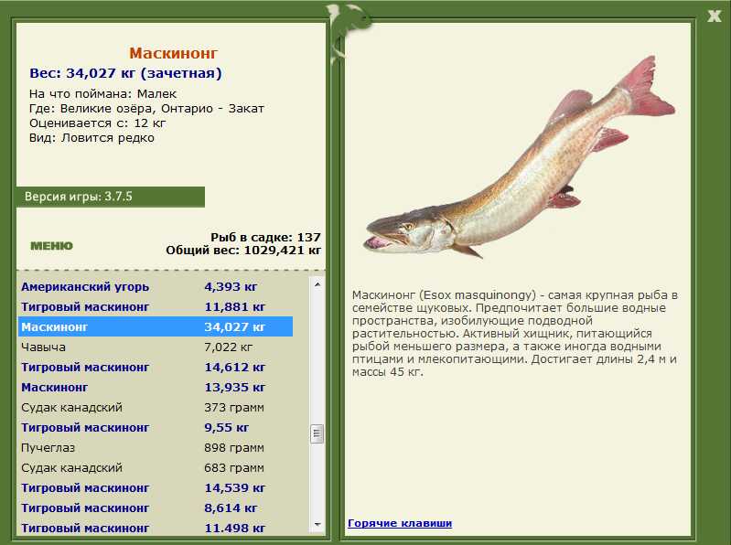Click the На что поймана: Малек line
The height and width of the screenshot is (545, 731).
point(102,93)
